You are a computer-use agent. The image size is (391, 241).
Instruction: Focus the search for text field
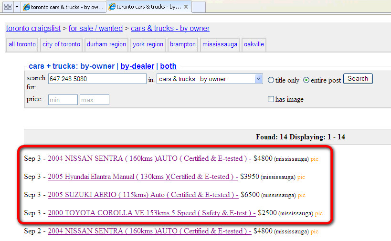click(x=97, y=79)
